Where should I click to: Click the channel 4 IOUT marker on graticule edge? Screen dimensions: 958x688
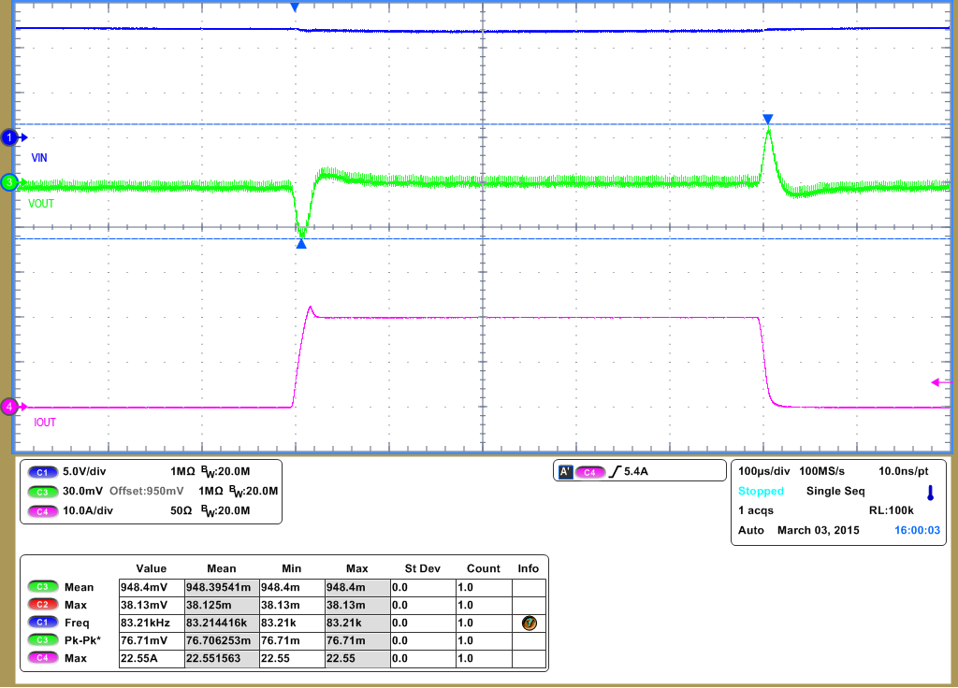(8, 407)
